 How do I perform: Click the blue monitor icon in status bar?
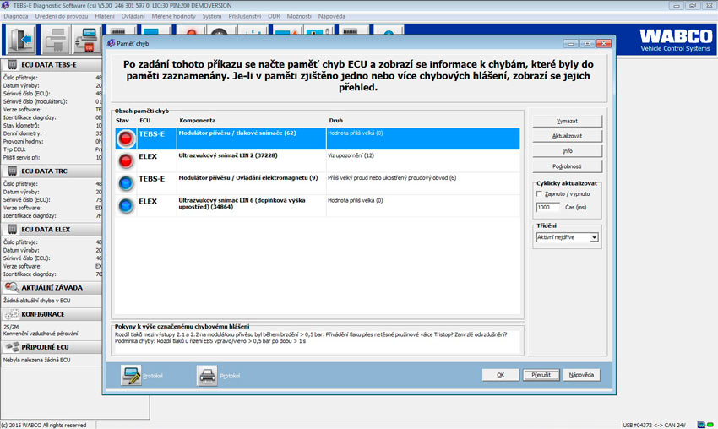pyautogui.click(x=701, y=425)
